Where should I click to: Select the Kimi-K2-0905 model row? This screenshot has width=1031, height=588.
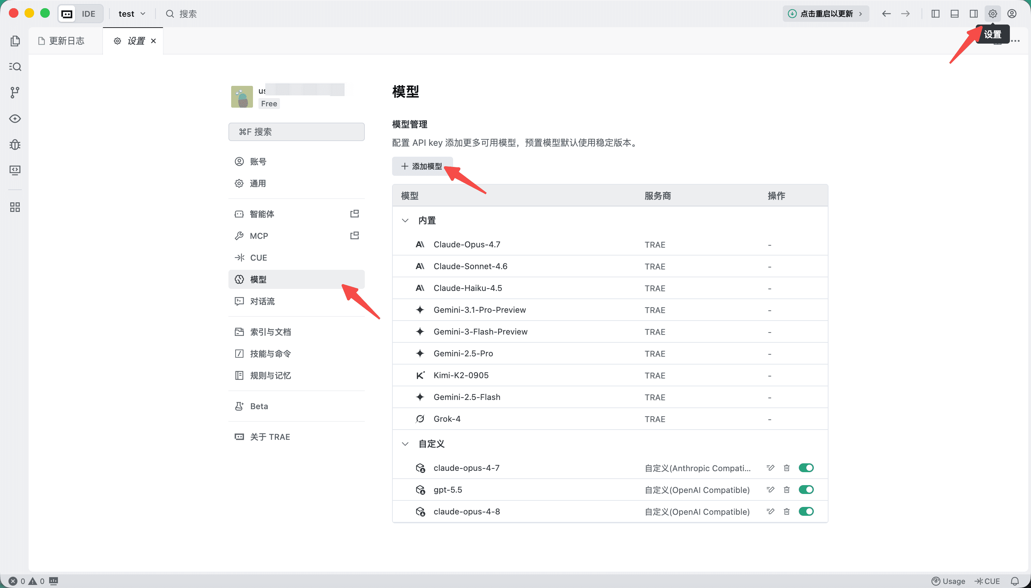click(x=610, y=375)
